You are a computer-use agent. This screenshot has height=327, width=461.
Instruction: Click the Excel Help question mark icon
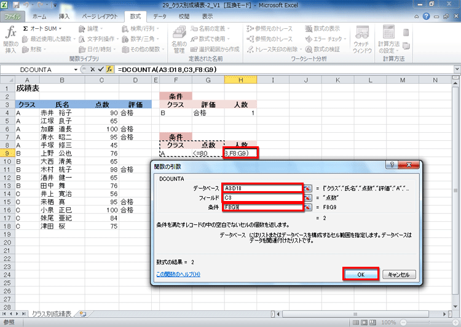coord(426,17)
